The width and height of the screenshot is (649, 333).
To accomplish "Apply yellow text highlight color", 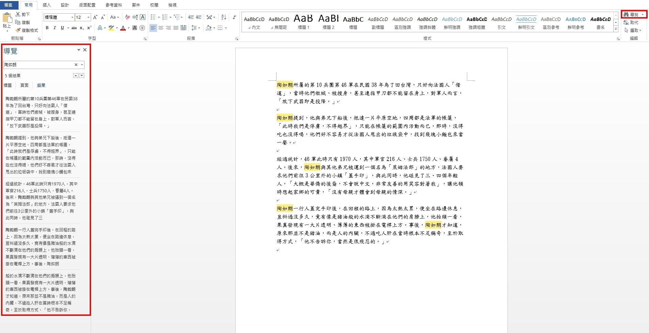I will (111, 28).
